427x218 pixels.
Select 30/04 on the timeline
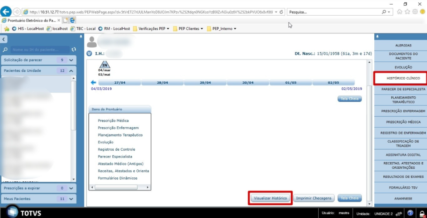pyautogui.click(x=248, y=83)
